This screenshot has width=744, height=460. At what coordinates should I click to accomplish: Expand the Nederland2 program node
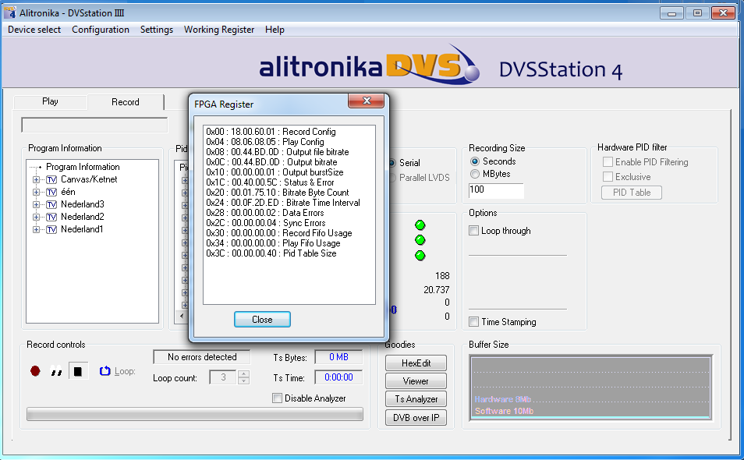pyautogui.click(x=36, y=217)
